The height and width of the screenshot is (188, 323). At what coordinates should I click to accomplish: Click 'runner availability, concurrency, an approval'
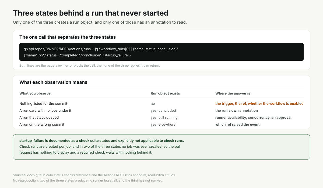(x=253, y=117)
